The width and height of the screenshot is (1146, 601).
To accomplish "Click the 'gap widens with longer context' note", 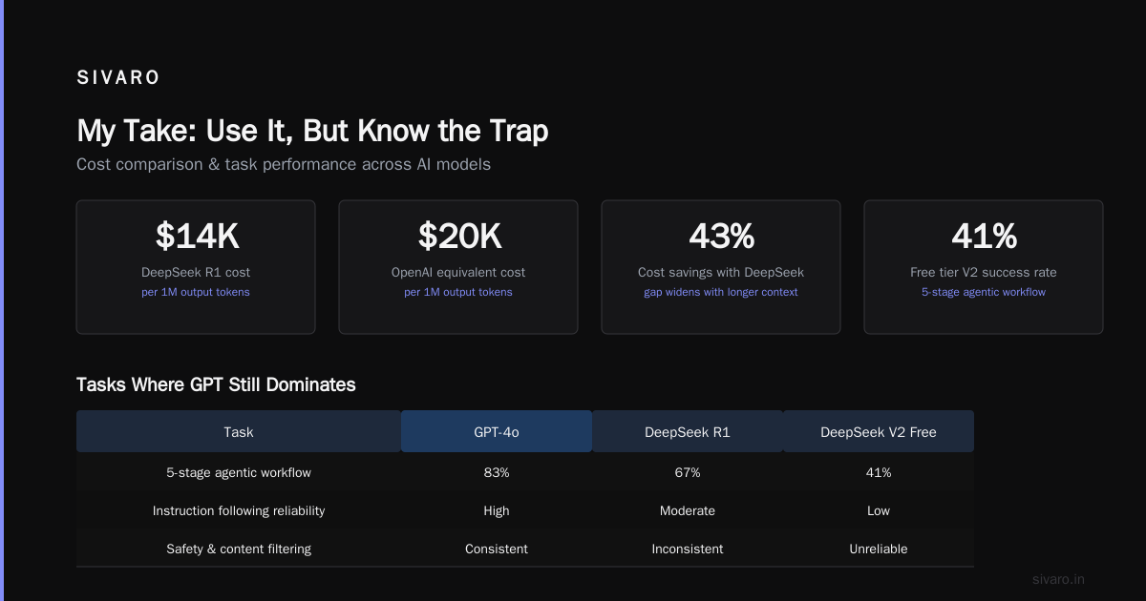I will coord(721,292).
